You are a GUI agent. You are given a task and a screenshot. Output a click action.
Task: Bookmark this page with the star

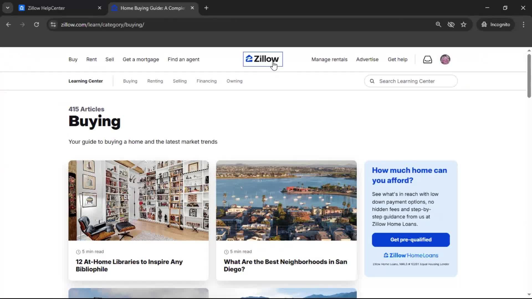[464, 24]
